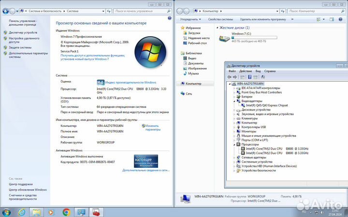
Task: Open the Упорядочить dropdown menu
Action: pos(190,19)
